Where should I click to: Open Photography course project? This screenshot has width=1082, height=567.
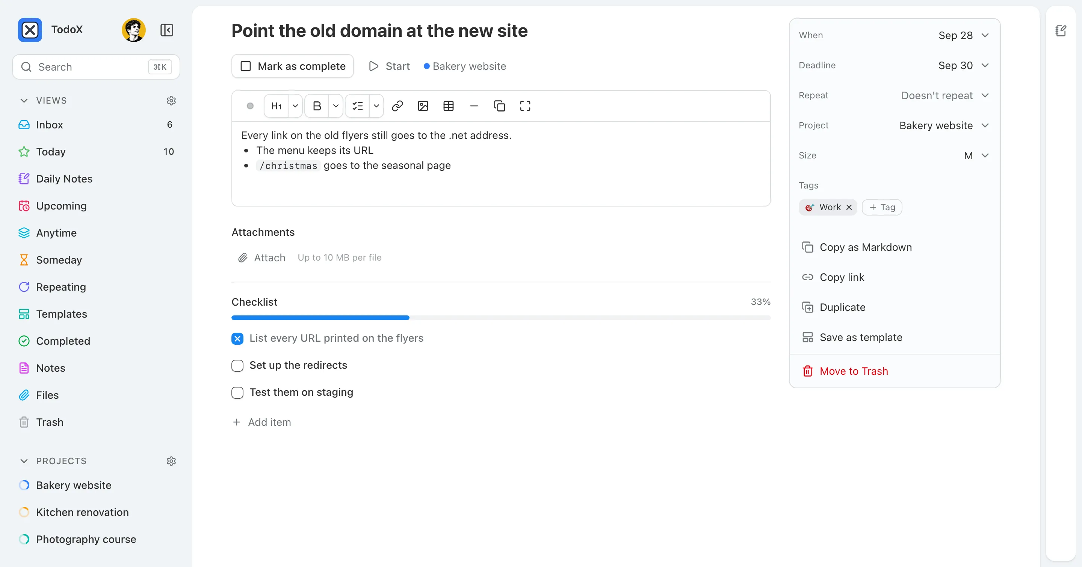click(96, 539)
